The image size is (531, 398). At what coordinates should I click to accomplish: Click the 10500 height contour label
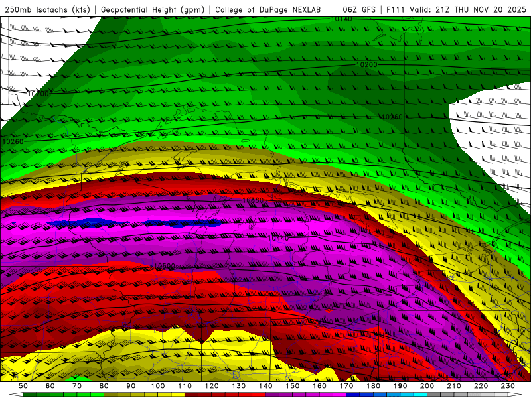coord(164,266)
